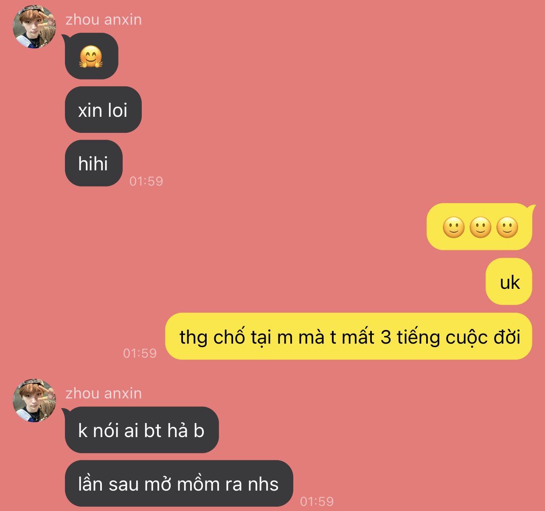This screenshot has height=511, width=545.
Task: Open the top 'zhou anxin' sender name
Action: 104,20
